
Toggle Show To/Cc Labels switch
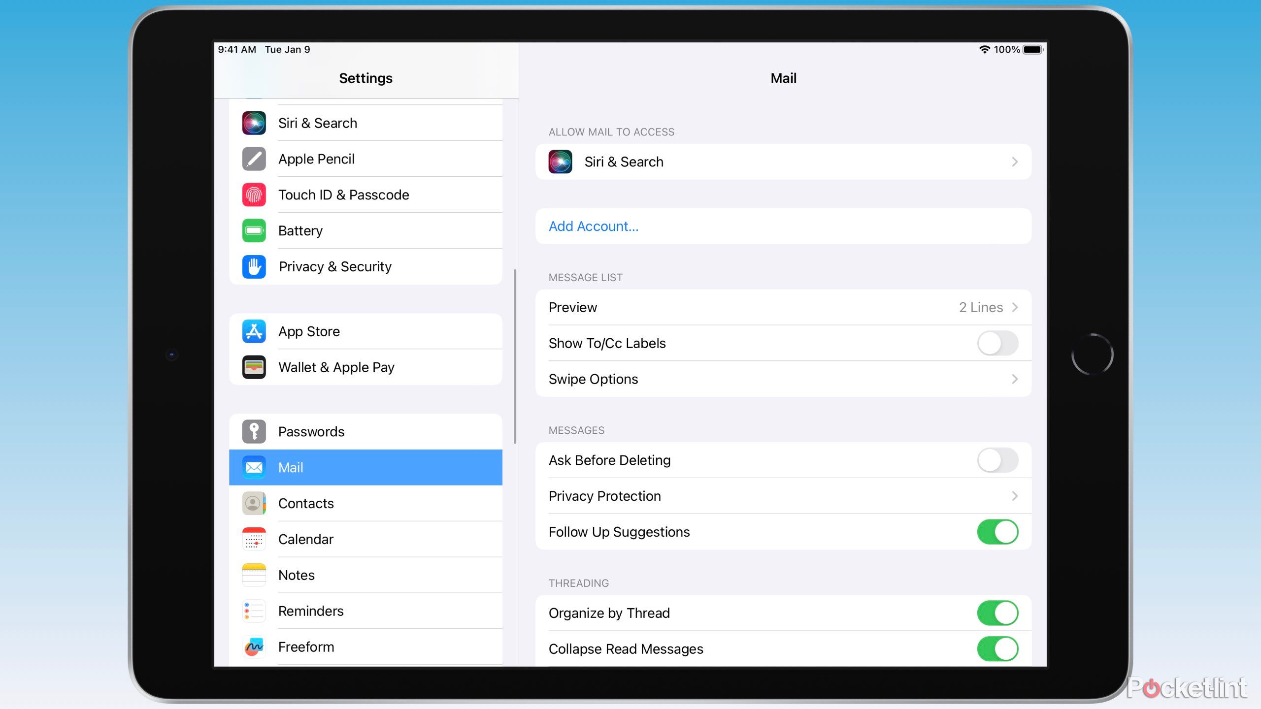[x=997, y=343]
